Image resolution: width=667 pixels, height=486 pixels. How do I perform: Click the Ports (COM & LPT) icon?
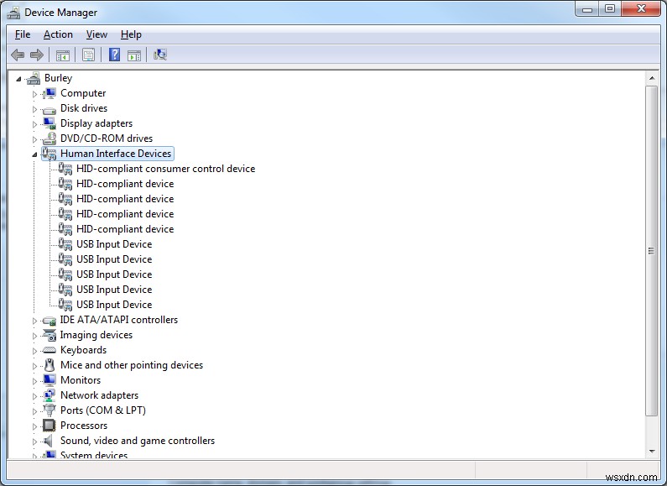click(x=50, y=410)
